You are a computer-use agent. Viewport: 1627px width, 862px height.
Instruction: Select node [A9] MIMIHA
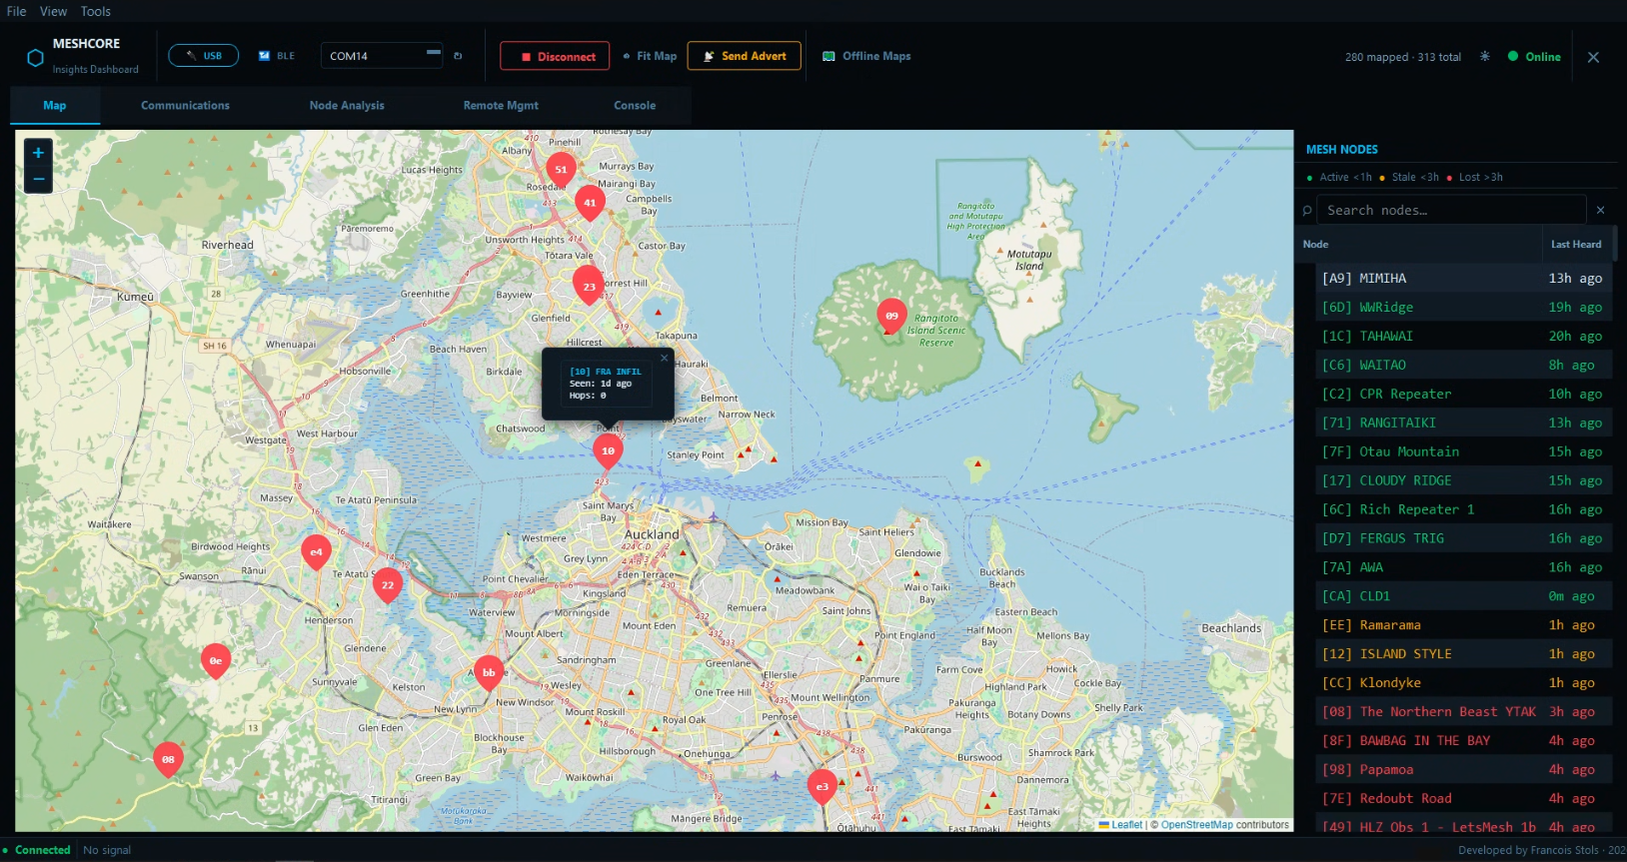click(x=1462, y=279)
